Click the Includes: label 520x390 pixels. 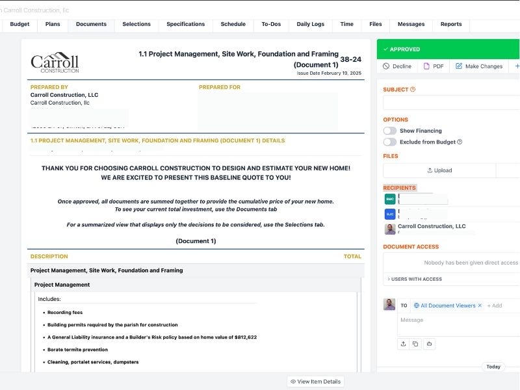click(49, 299)
